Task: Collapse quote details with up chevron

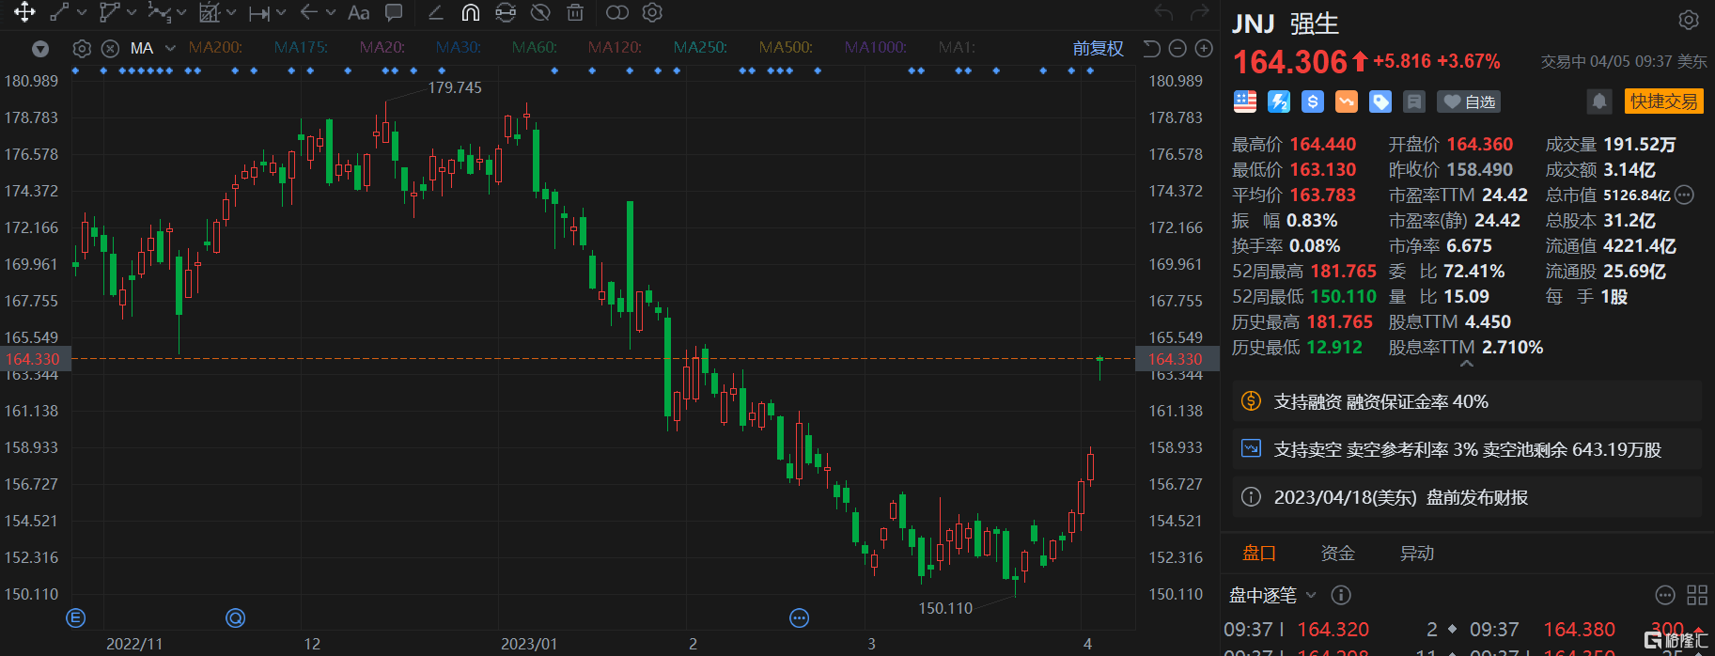Action: (1466, 364)
